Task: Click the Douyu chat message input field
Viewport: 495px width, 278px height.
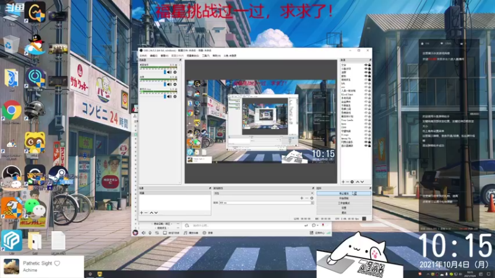Action: tap(246, 225)
